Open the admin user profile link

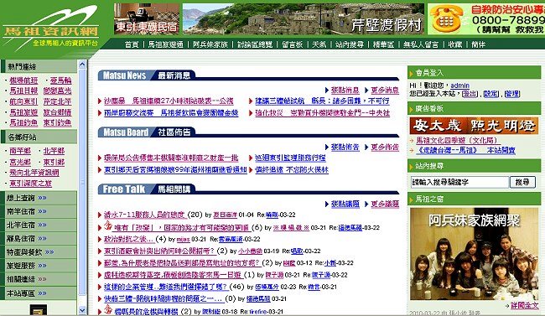point(459,85)
